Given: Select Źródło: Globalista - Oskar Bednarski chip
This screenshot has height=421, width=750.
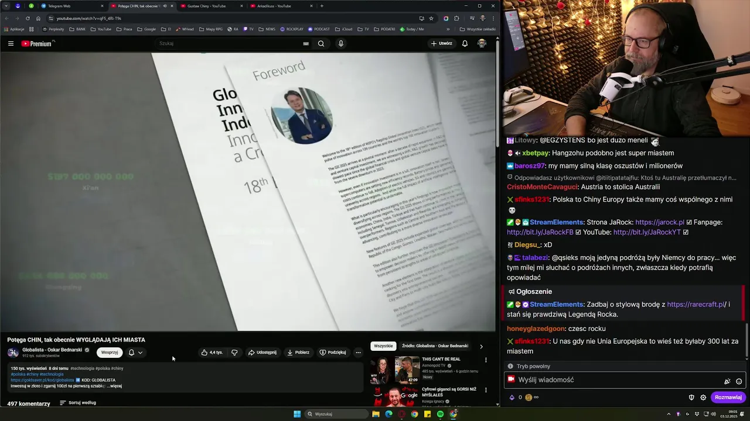Looking at the screenshot, I should click(x=435, y=346).
